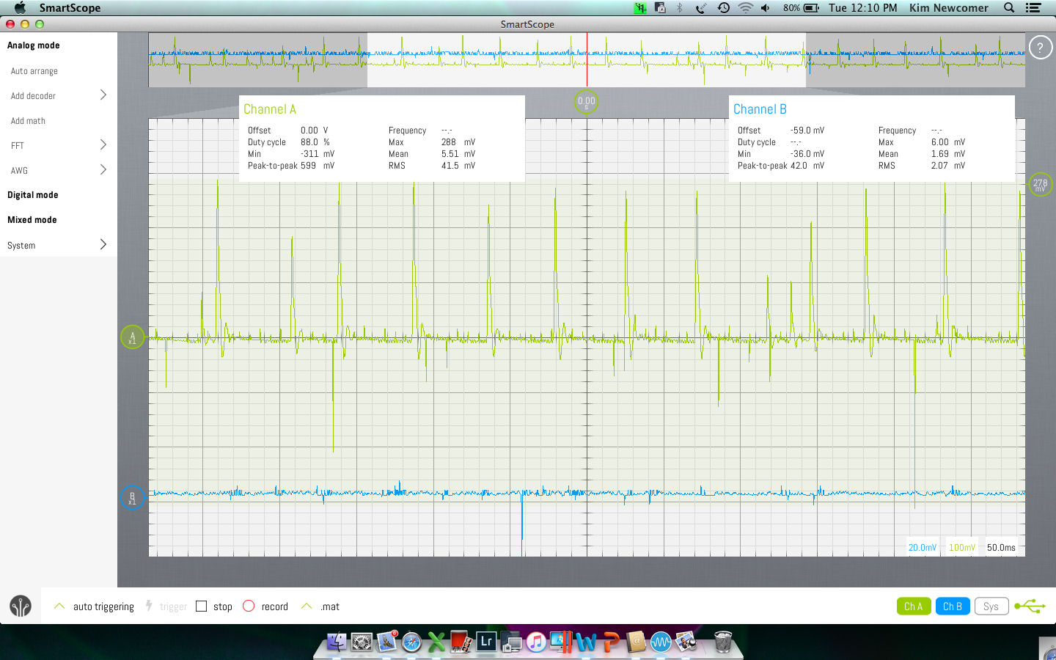Click the USB connection status icon
The height and width of the screenshot is (660, 1056).
(1030, 606)
